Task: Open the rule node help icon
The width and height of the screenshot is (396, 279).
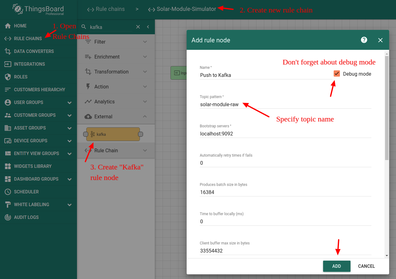Action: 364,40
